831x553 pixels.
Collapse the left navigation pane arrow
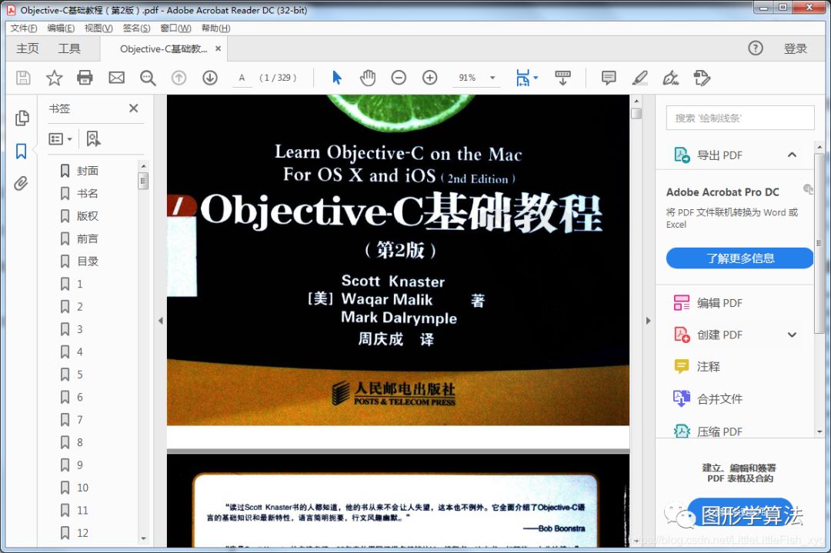[161, 321]
